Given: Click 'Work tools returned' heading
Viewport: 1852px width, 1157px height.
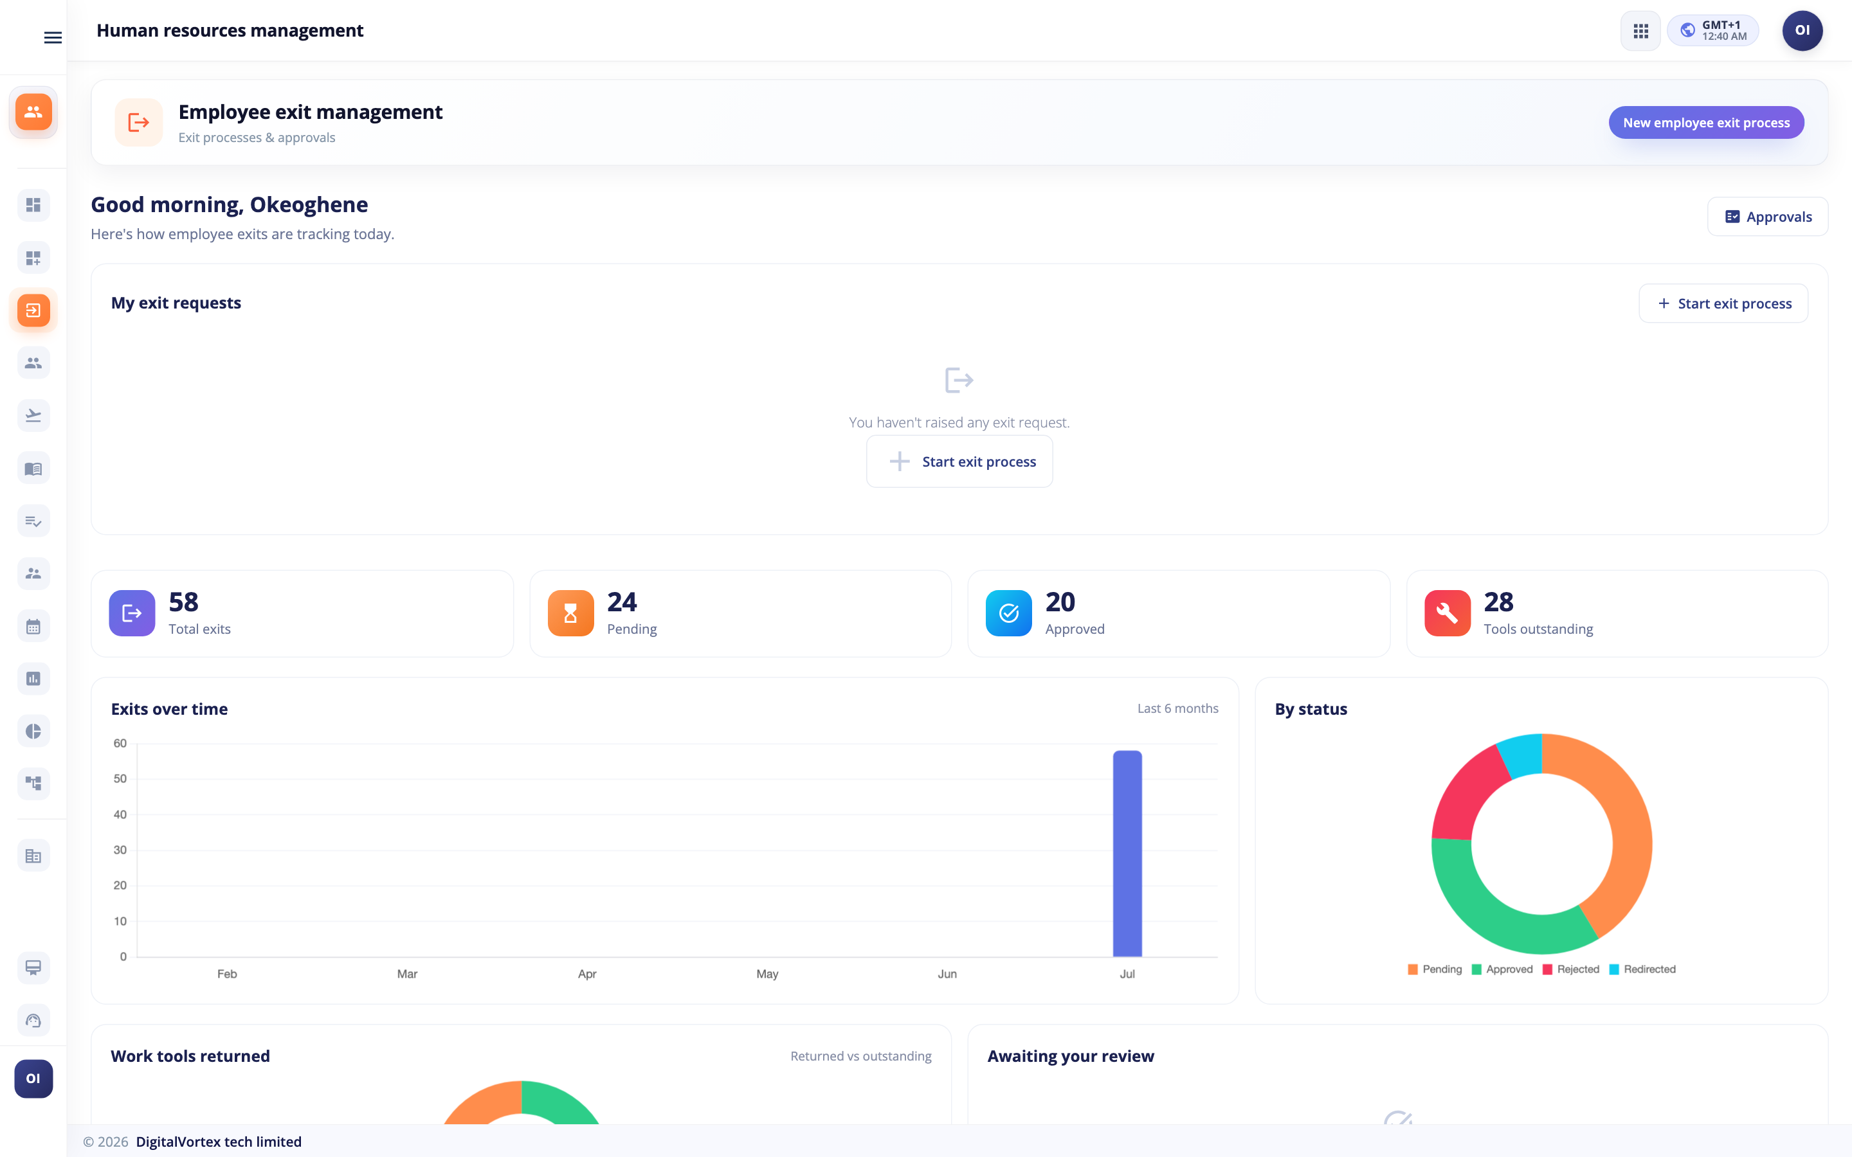Looking at the screenshot, I should (x=190, y=1056).
